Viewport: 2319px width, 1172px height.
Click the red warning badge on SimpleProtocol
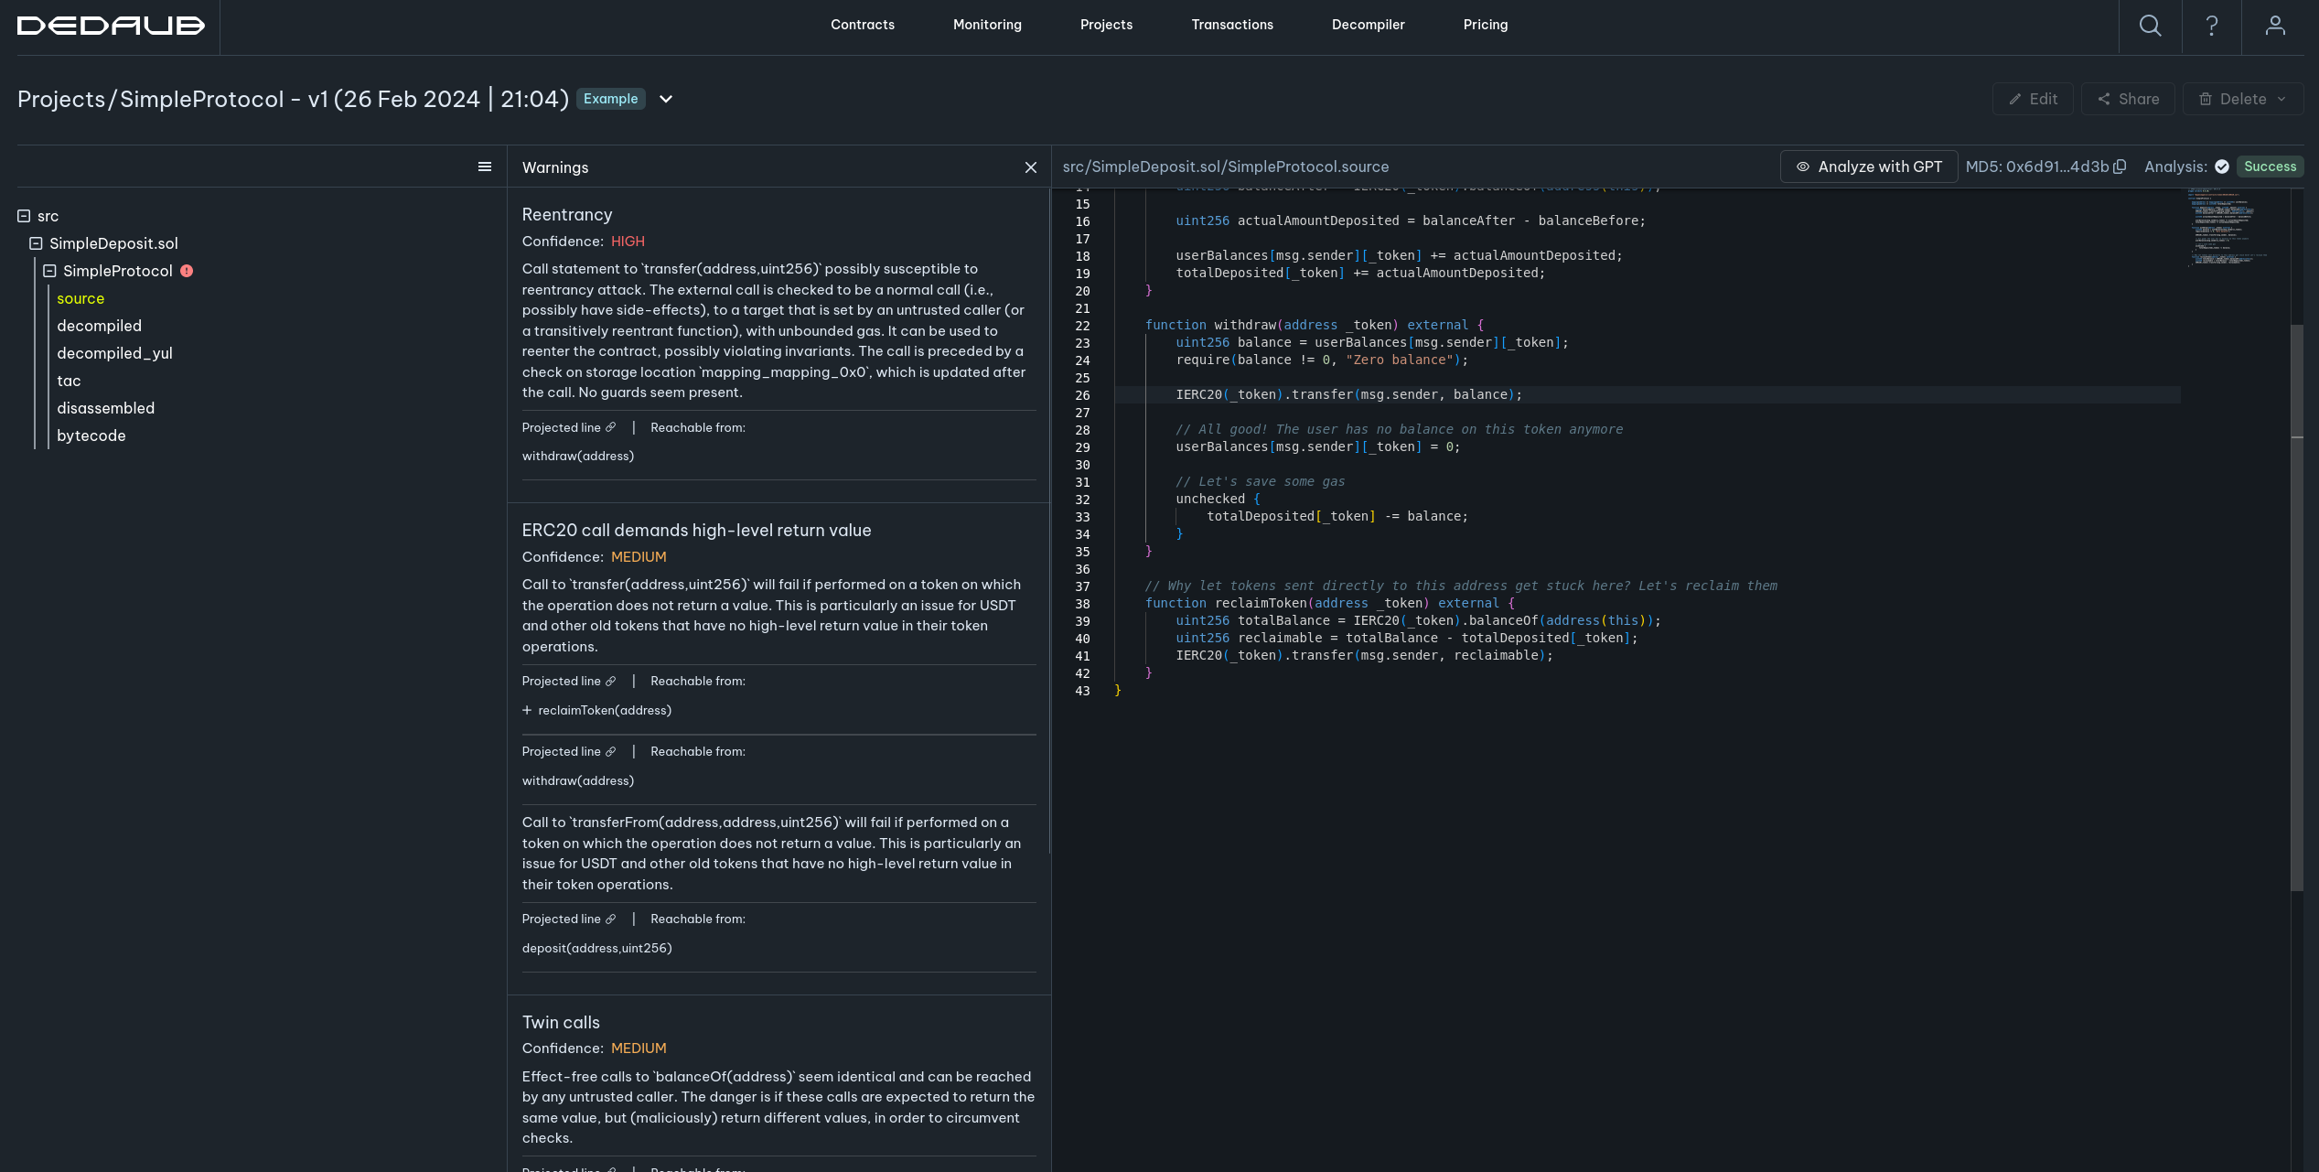(x=187, y=271)
